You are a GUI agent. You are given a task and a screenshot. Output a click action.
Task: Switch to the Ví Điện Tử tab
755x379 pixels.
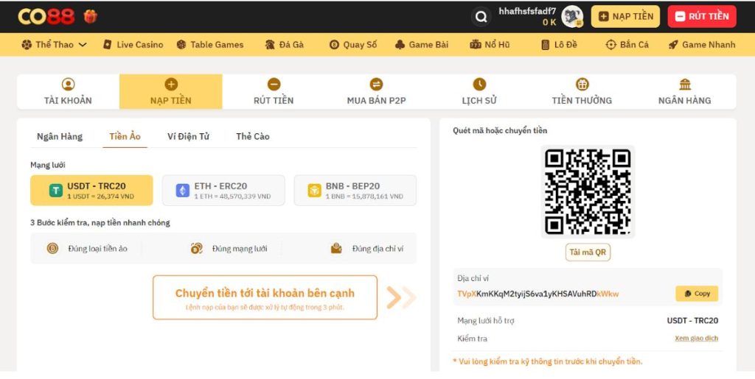pos(188,136)
